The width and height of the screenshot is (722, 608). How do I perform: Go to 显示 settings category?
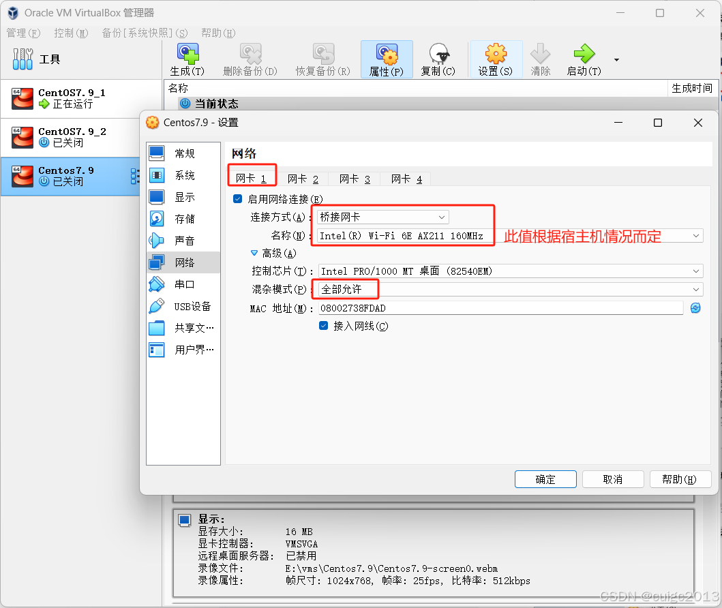(183, 197)
